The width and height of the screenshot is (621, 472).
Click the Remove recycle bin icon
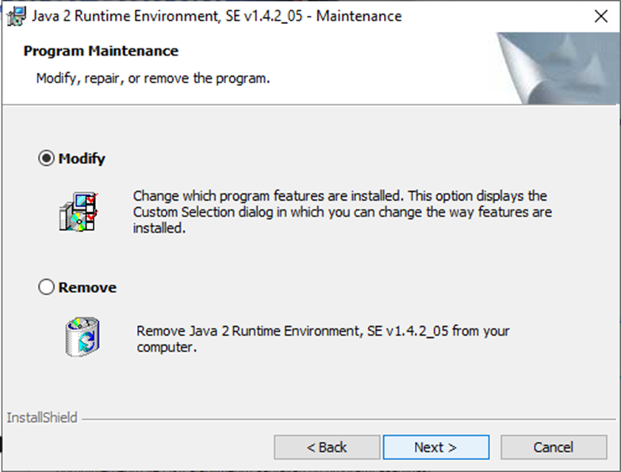tap(82, 336)
